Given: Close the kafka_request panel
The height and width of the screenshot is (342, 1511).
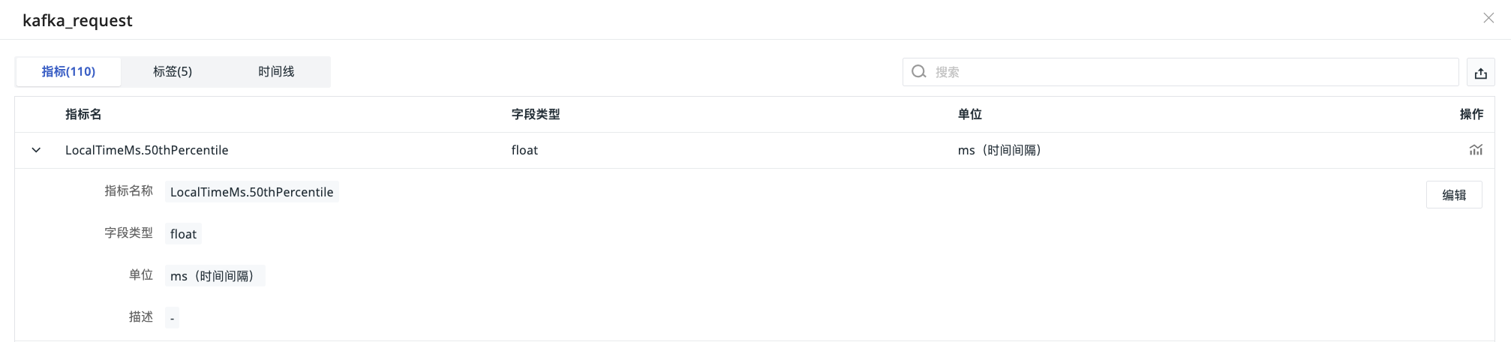Looking at the screenshot, I should (1488, 18).
